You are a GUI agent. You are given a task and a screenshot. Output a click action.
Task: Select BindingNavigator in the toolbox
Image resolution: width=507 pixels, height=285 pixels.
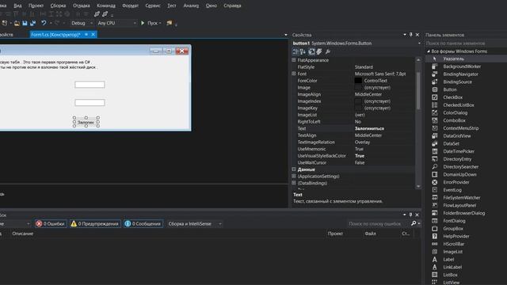pos(460,74)
